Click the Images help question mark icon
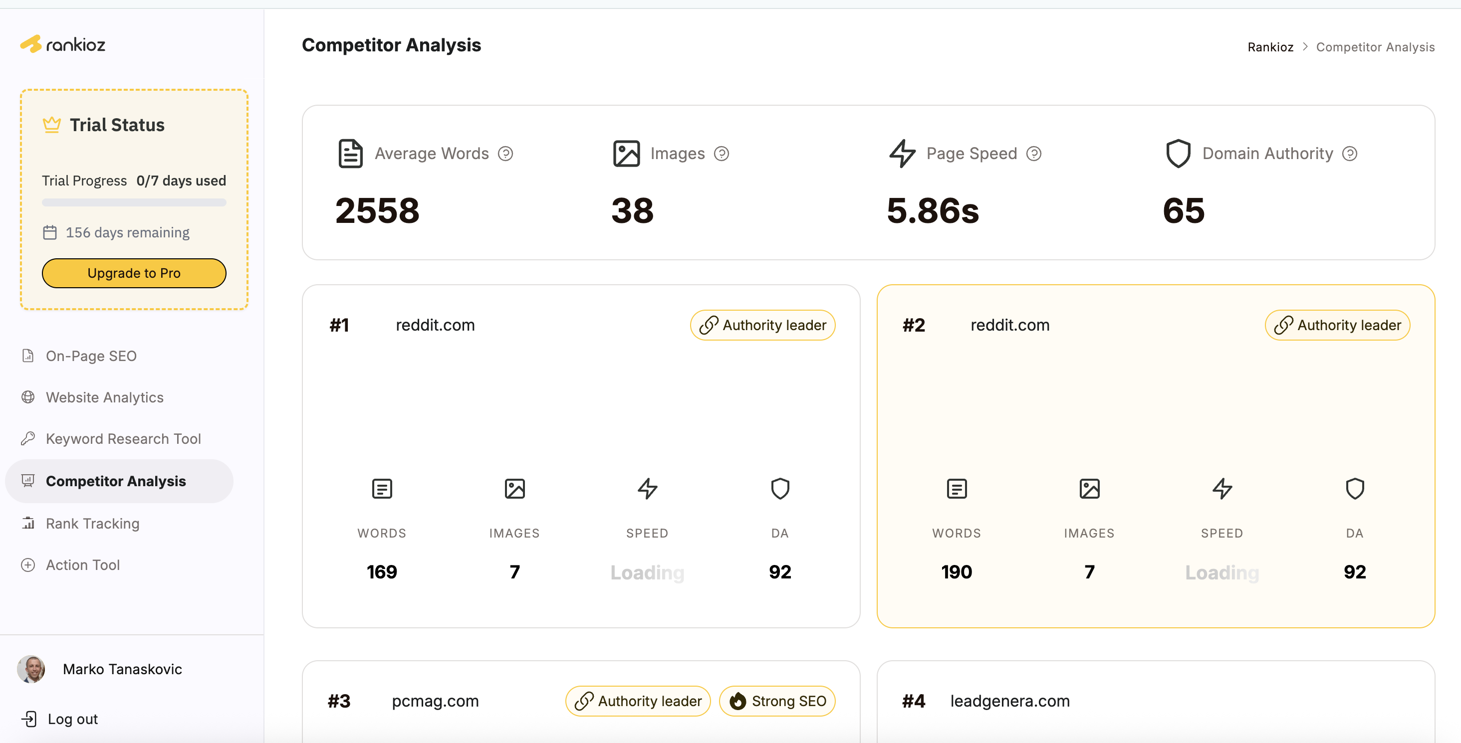The image size is (1461, 743). 722,154
